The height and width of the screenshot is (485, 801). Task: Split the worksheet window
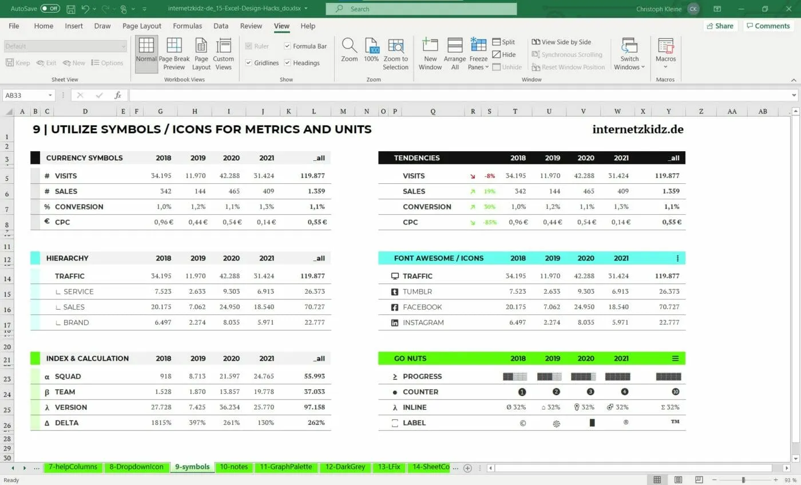[504, 42]
